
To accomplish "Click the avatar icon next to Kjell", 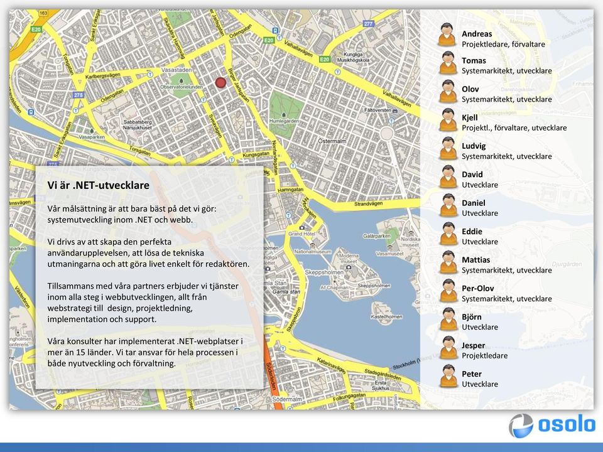I will 448,120.
